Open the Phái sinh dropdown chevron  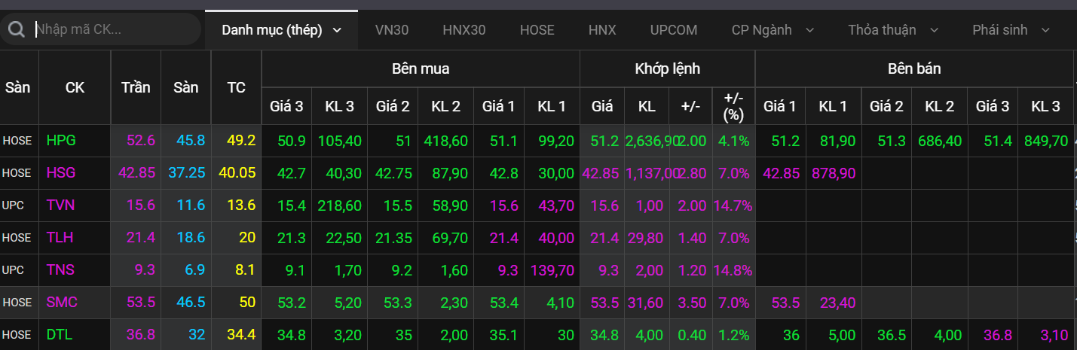pos(1045,30)
